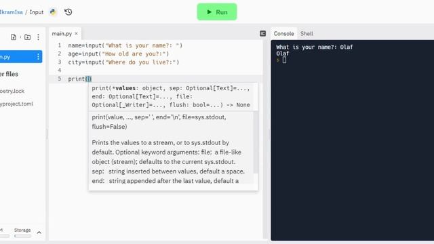Switch to the Console tab
The height and width of the screenshot is (244, 434).
[283, 34]
